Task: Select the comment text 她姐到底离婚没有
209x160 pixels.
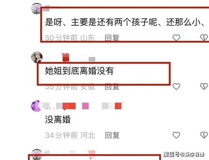Action: tap(79, 71)
